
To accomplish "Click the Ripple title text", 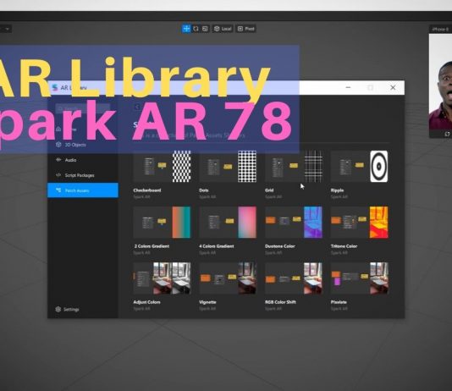I will pos(337,190).
